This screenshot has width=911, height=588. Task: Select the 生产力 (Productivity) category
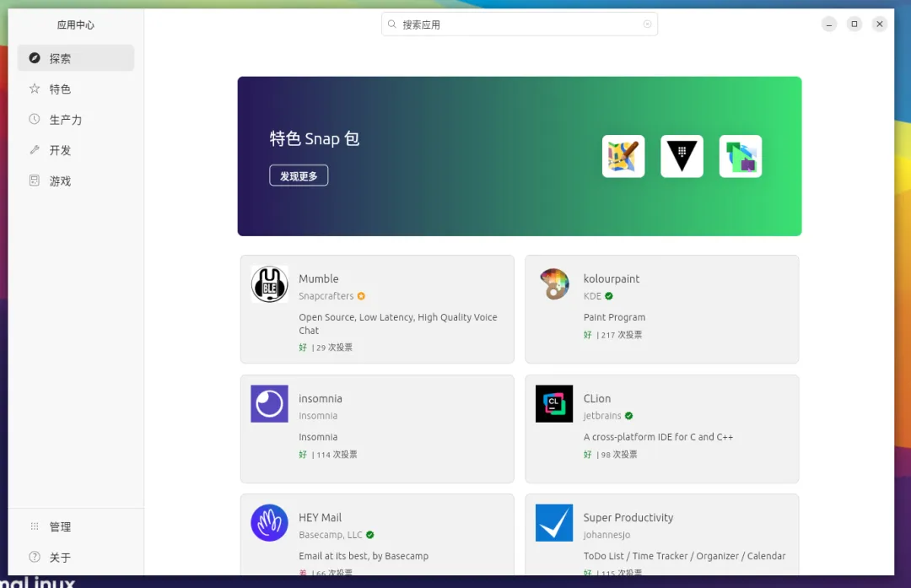[76, 120]
